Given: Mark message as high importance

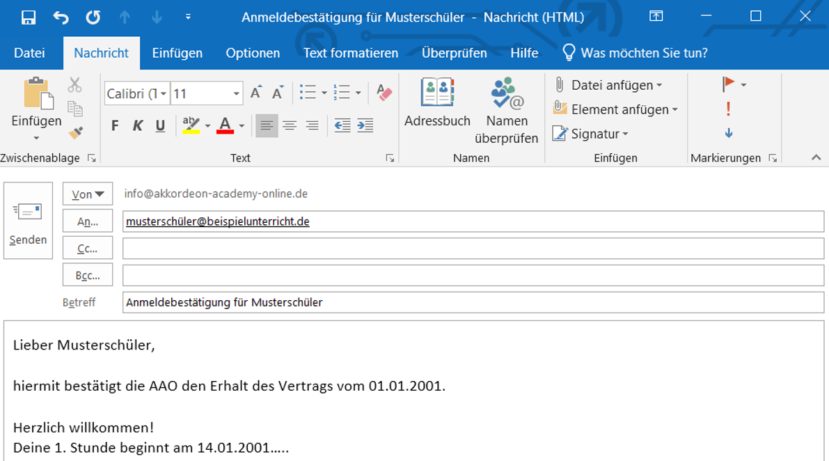Looking at the screenshot, I should click(729, 109).
